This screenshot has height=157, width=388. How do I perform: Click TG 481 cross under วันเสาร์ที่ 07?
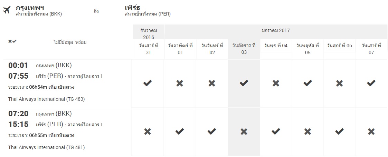(371, 131)
